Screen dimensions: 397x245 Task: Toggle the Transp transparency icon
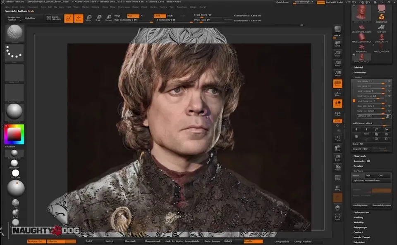coord(337,188)
